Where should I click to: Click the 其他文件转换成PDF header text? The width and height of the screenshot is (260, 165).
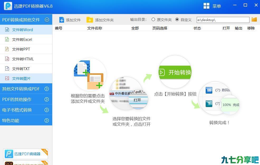tap(21, 89)
